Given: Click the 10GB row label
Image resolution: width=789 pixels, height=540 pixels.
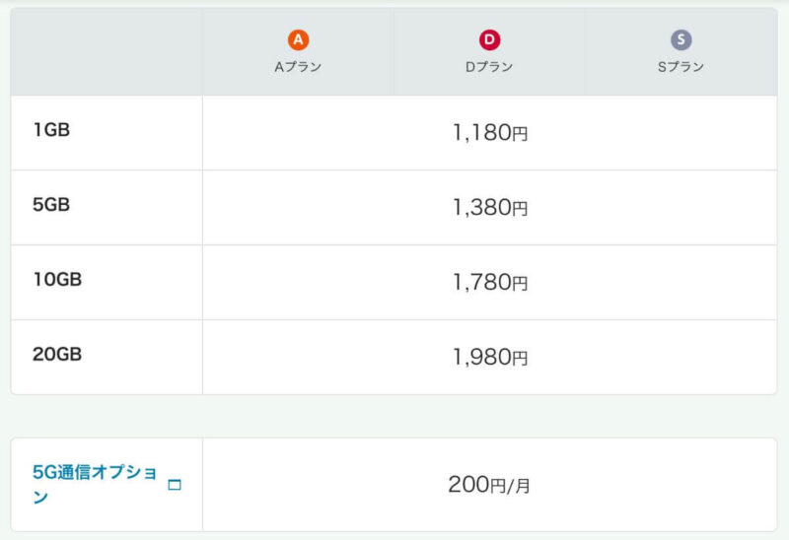Looking at the screenshot, I should point(57,280).
